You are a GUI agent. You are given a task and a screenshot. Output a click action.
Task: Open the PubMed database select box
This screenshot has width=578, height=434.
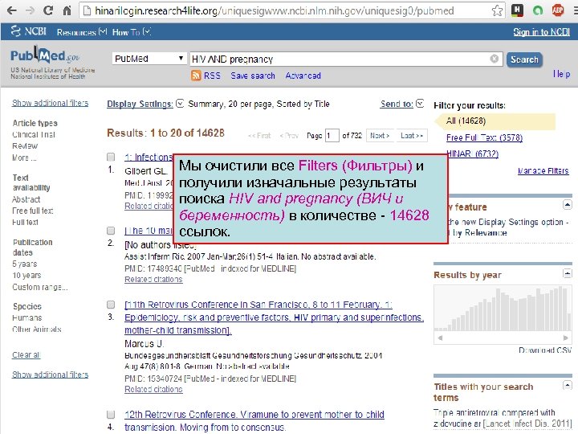(149, 59)
